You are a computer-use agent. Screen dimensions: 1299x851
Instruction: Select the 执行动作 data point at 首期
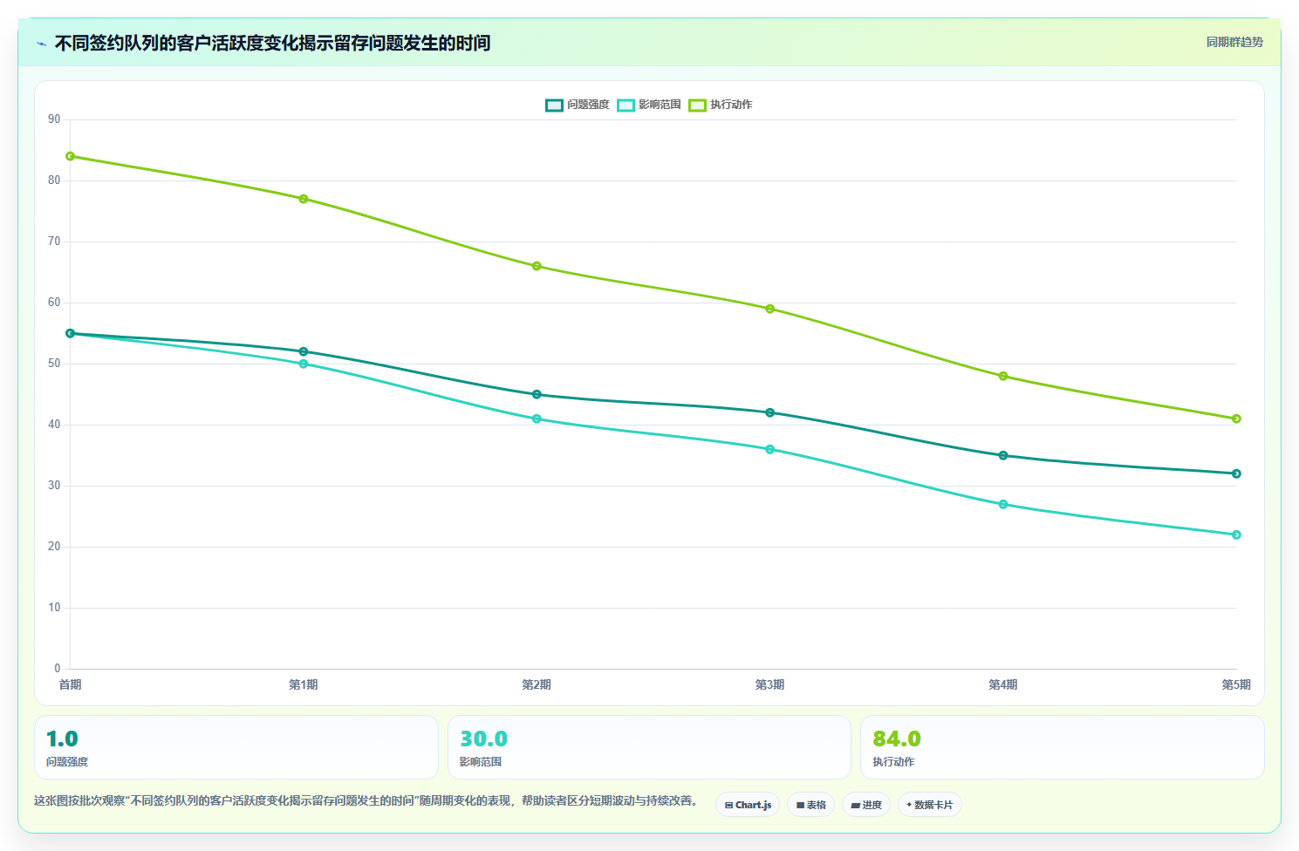click(71, 156)
